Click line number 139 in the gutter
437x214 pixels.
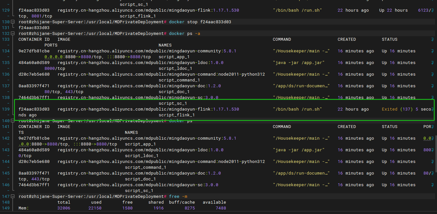(x=6, y=109)
